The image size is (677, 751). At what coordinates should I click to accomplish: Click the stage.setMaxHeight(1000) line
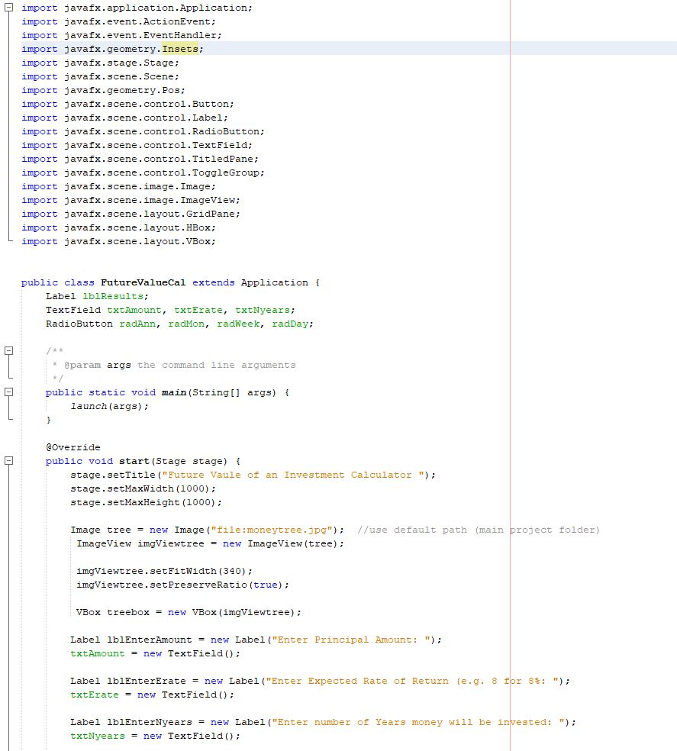coord(146,502)
